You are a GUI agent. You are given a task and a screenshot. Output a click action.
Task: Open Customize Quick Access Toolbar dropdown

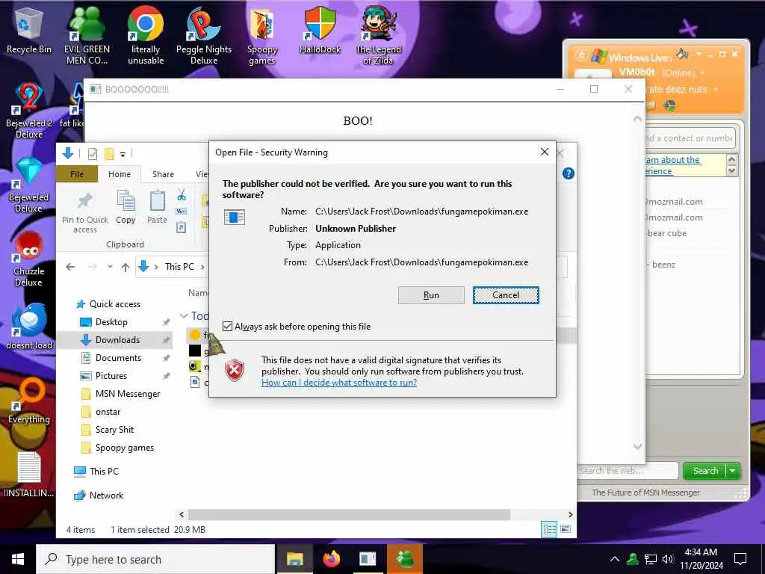click(123, 154)
